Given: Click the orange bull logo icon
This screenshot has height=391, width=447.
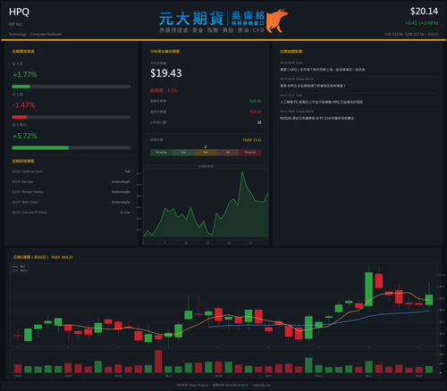Looking at the screenshot, I should pyautogui.click(x=276, y=21).
